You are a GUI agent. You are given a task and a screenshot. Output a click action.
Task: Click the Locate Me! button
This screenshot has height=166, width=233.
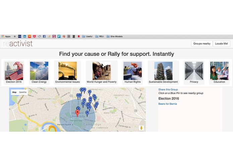click(221, 44)
